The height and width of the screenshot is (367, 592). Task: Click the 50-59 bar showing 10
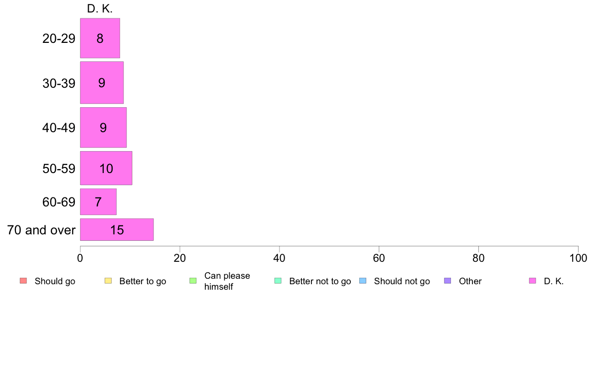(106, 169)
